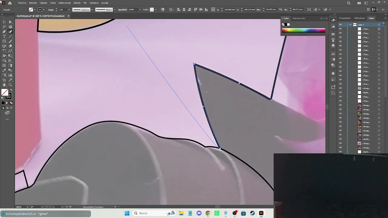
Task: Open the Archivo menu
Action: [22, 3]
